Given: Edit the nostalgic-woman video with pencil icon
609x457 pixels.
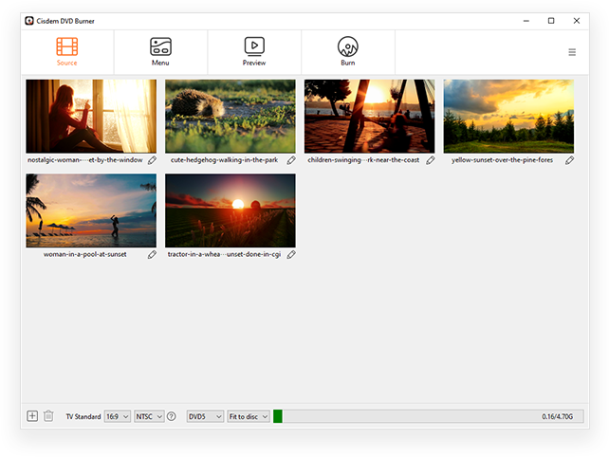Looking at the screenshot, I should click(152, 160).
